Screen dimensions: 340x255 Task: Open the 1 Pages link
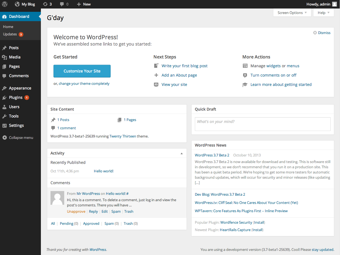pos(130,120)
